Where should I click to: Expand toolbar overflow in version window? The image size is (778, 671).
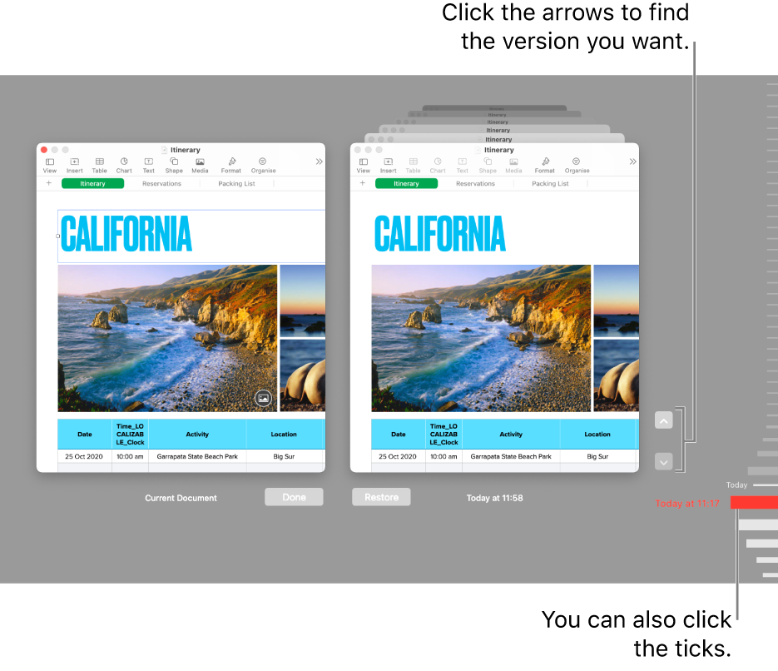click(x=632, y=162)
